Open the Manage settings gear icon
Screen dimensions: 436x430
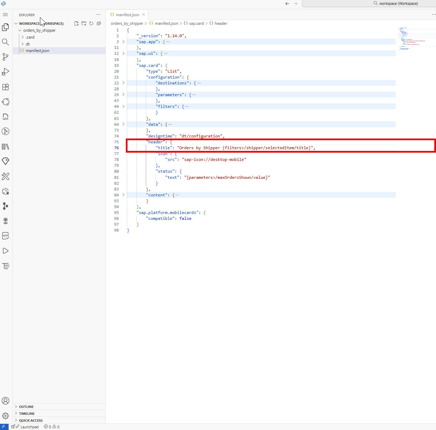[6, 416]
